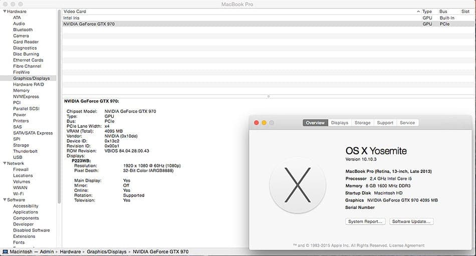The width and height of the screenshot is (476, 256).
Task: Click the Software Update button
Action: point(411,221)
